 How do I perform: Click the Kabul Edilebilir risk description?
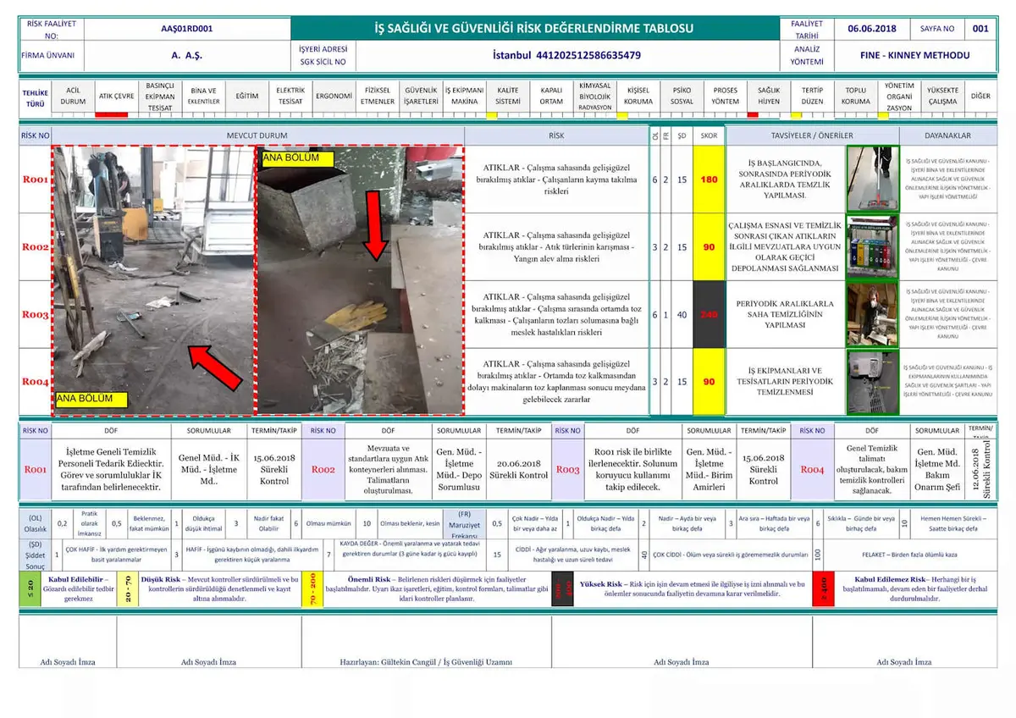(x=77, y=590)
